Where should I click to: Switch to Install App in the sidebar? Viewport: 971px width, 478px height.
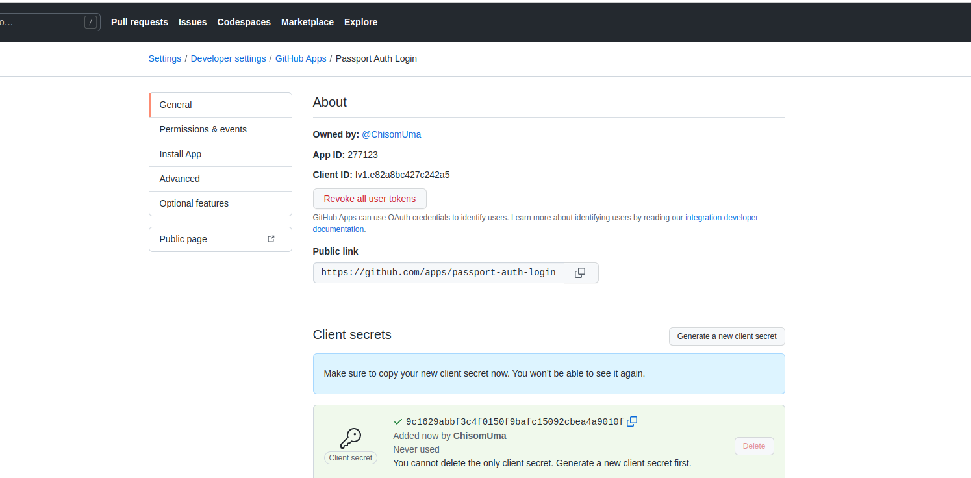pos(220,154)
